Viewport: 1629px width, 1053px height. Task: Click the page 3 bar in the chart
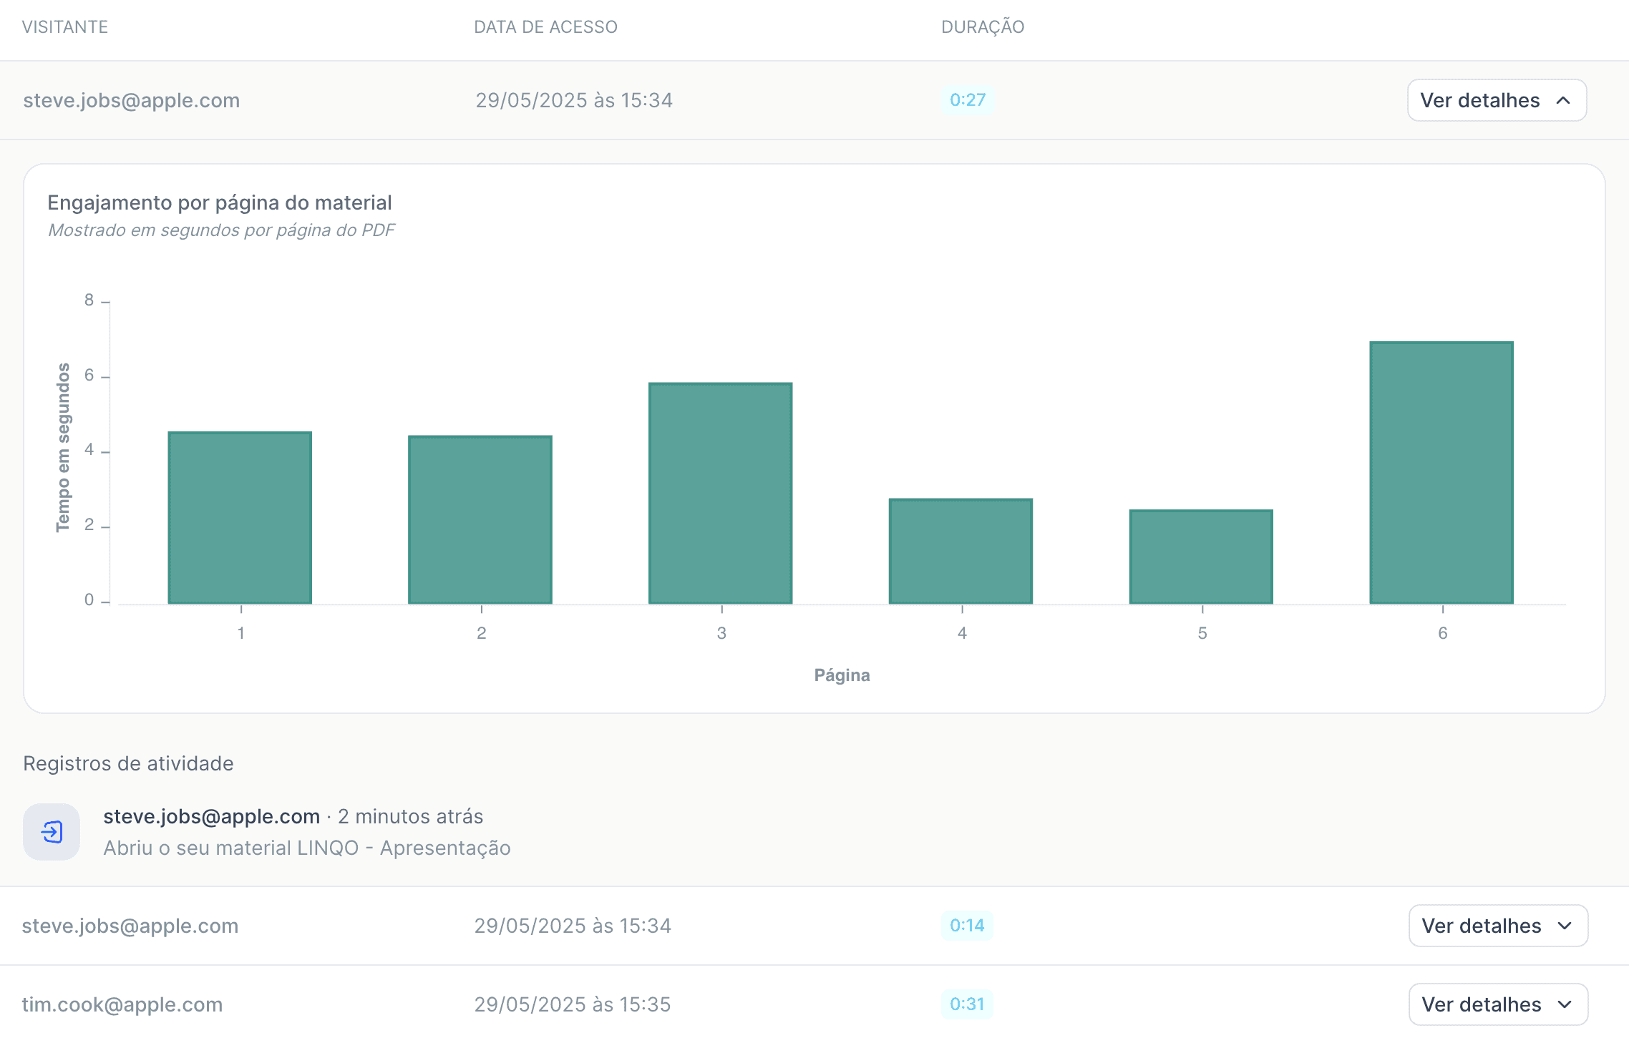[720, 494]
